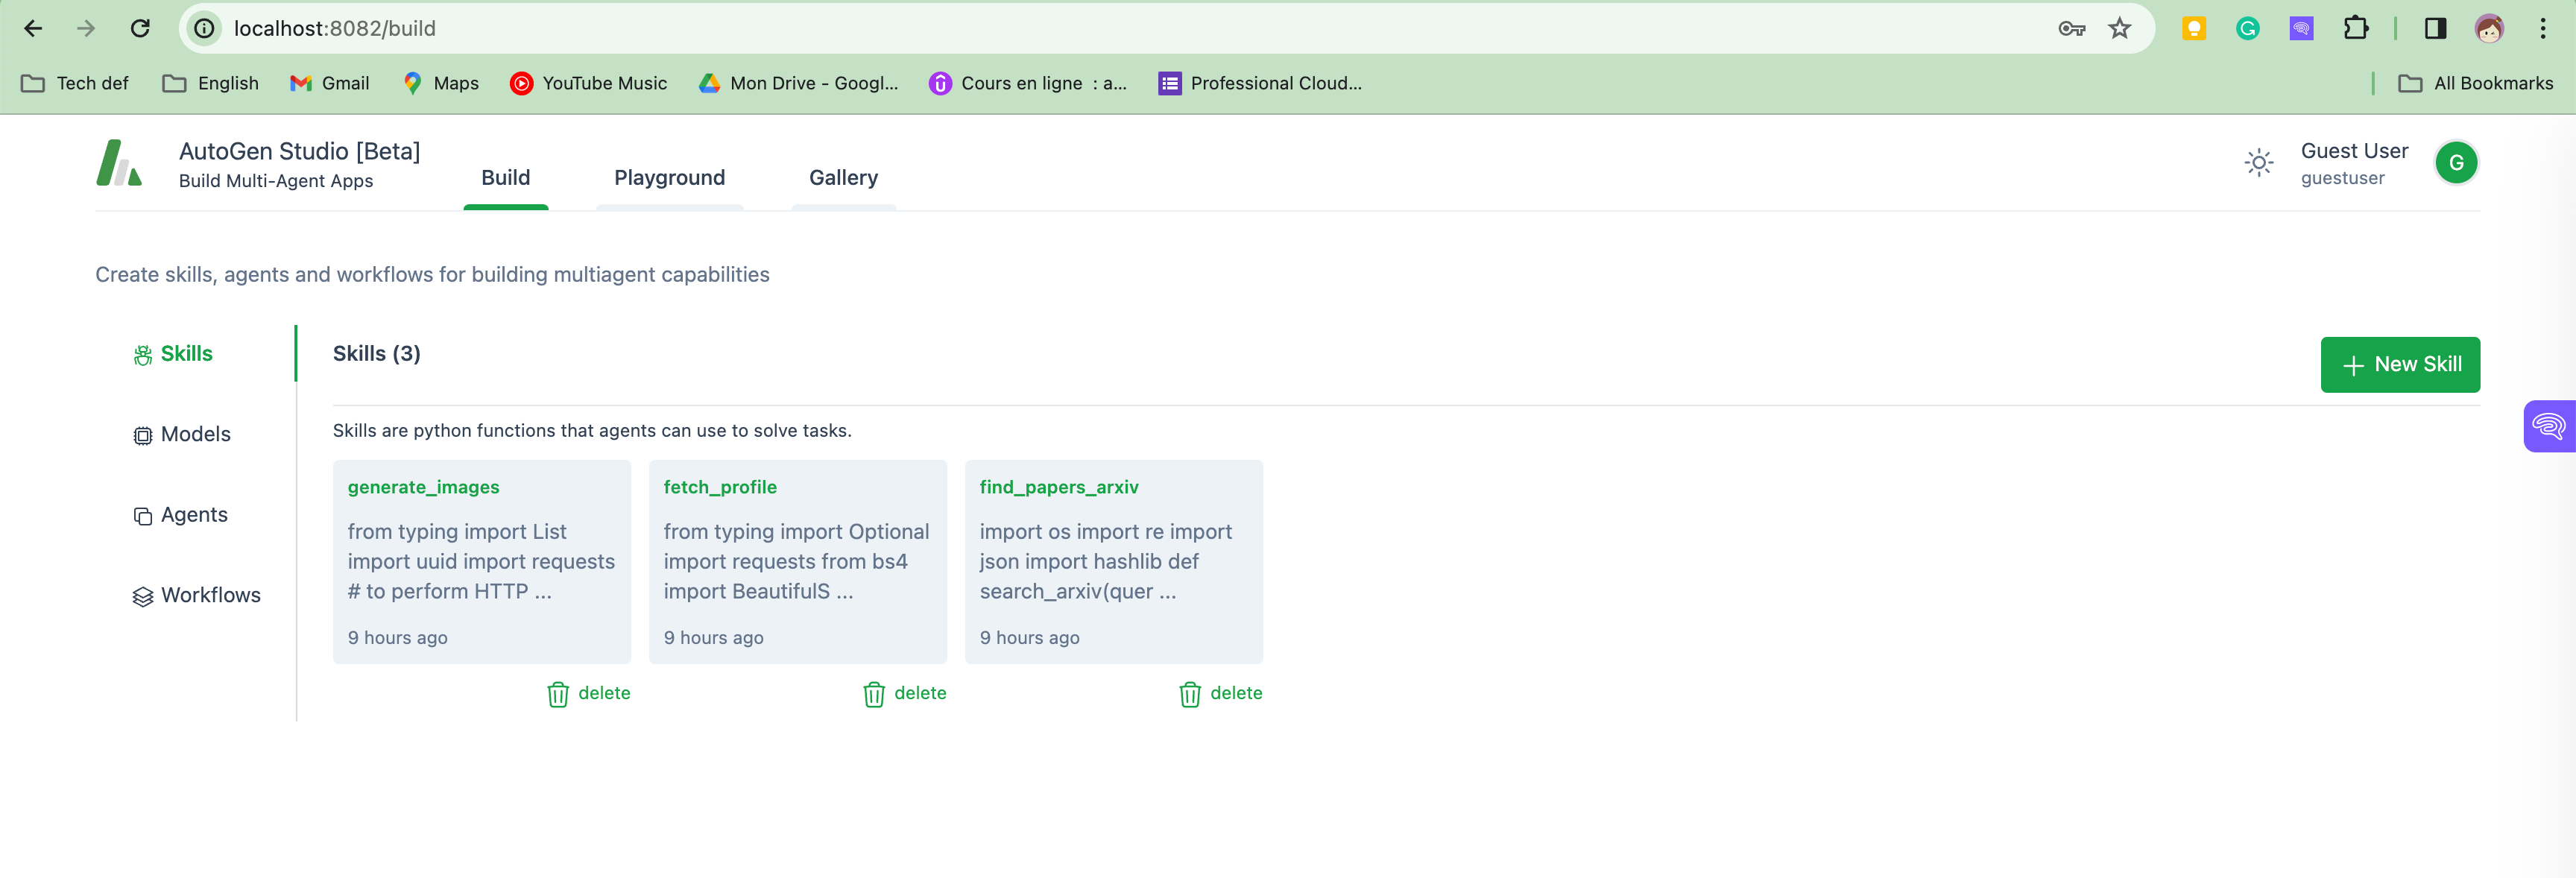
Task: Delete the find_papers_arxiv skill
Action: click(1221, 693)
